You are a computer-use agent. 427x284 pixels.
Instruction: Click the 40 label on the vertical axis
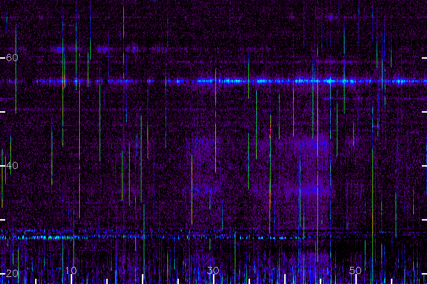click(12, 166)
